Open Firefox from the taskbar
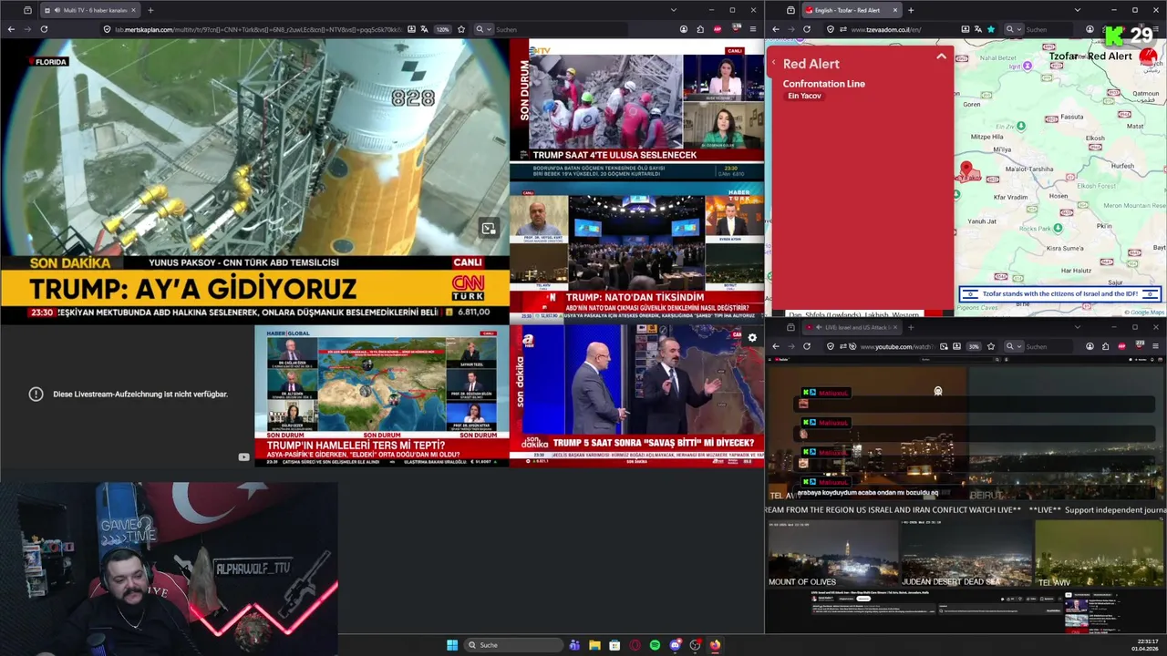 tap(715, 645)
